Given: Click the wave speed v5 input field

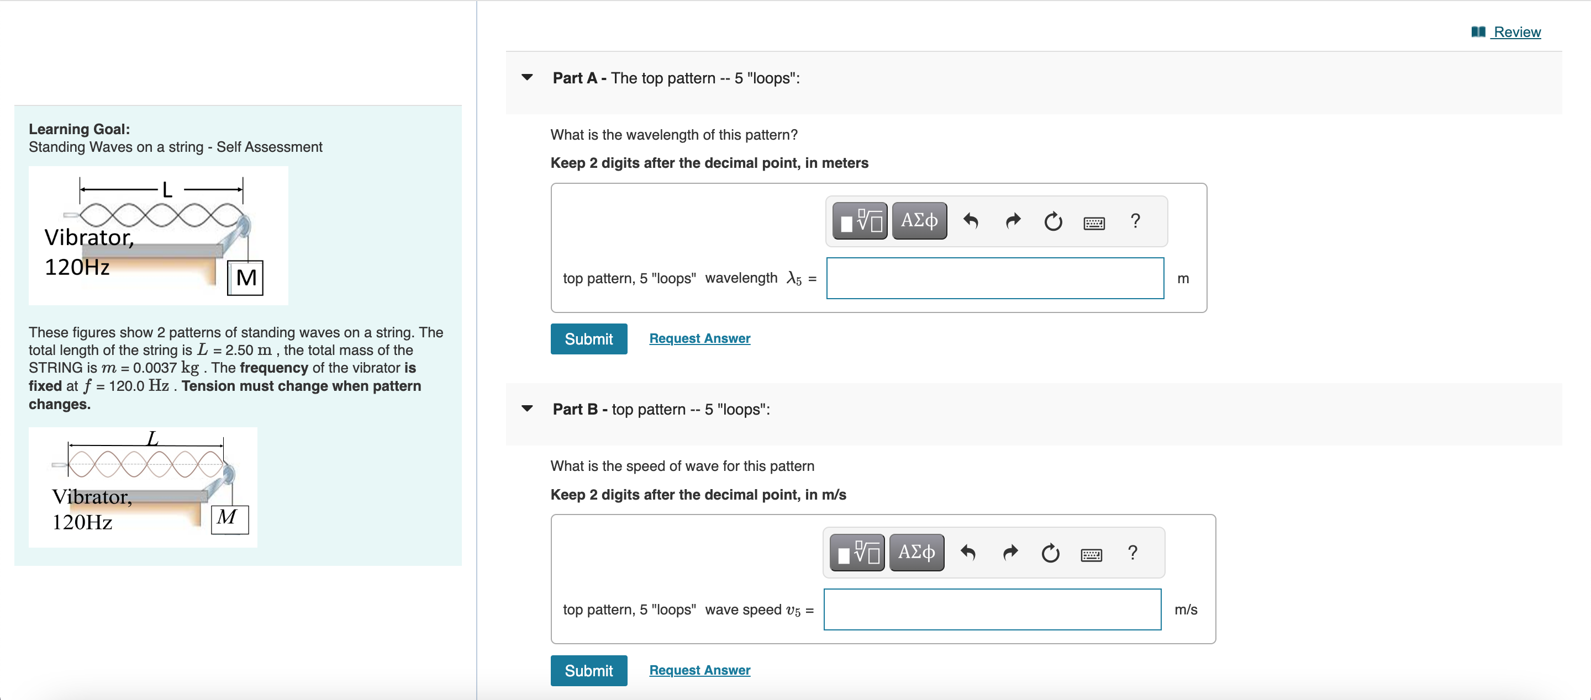Looking at the screenshot, I should coord(992,609).
